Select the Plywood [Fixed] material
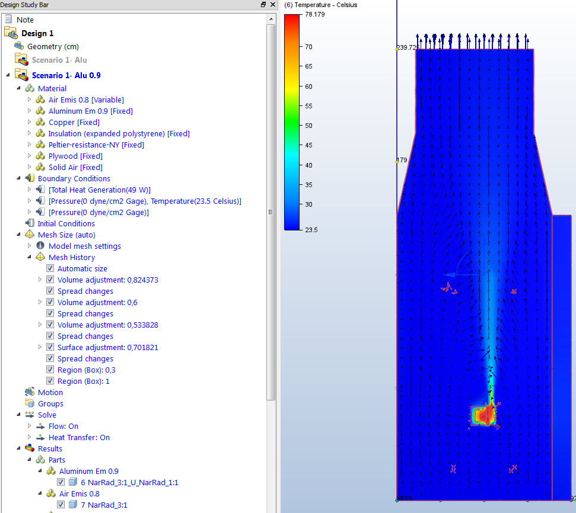Viewport: 576px width, 513px height. (x=75, y=156)
